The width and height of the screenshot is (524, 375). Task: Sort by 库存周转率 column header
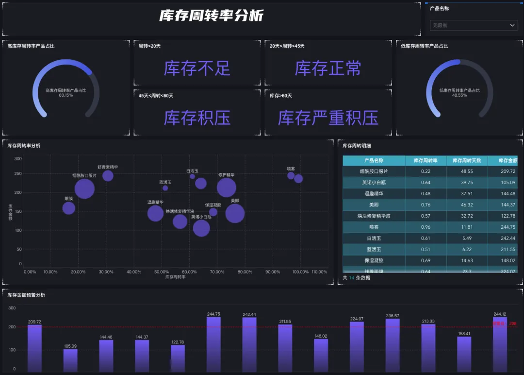[x=426, y=161]
